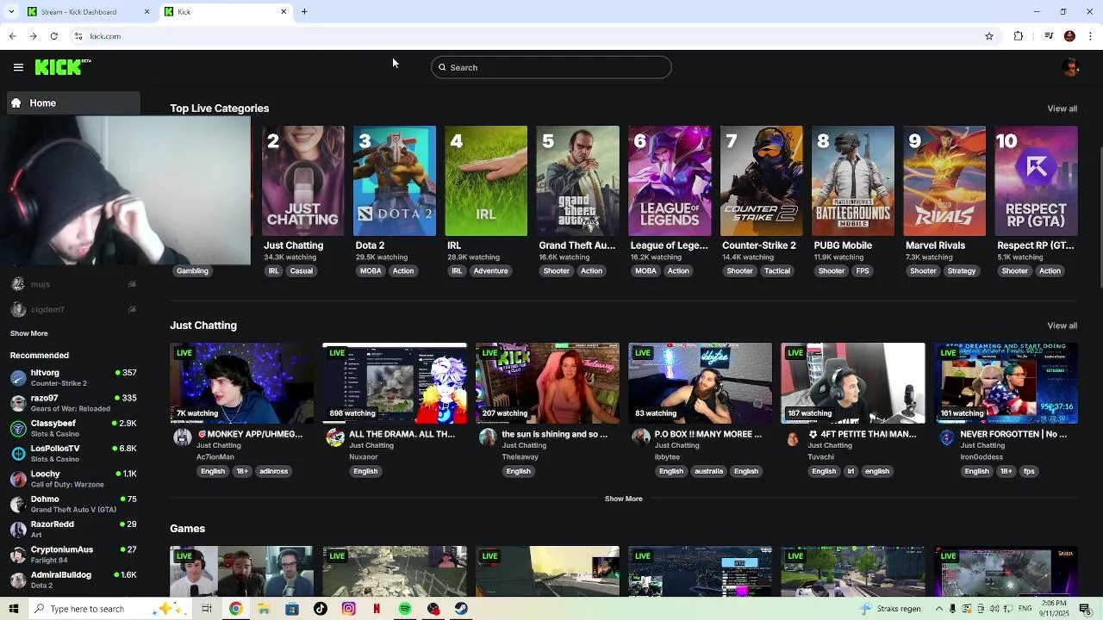The image size is (1103, 620).
Task: Open the offline followed channel mujs
Action: coord(73,284)
